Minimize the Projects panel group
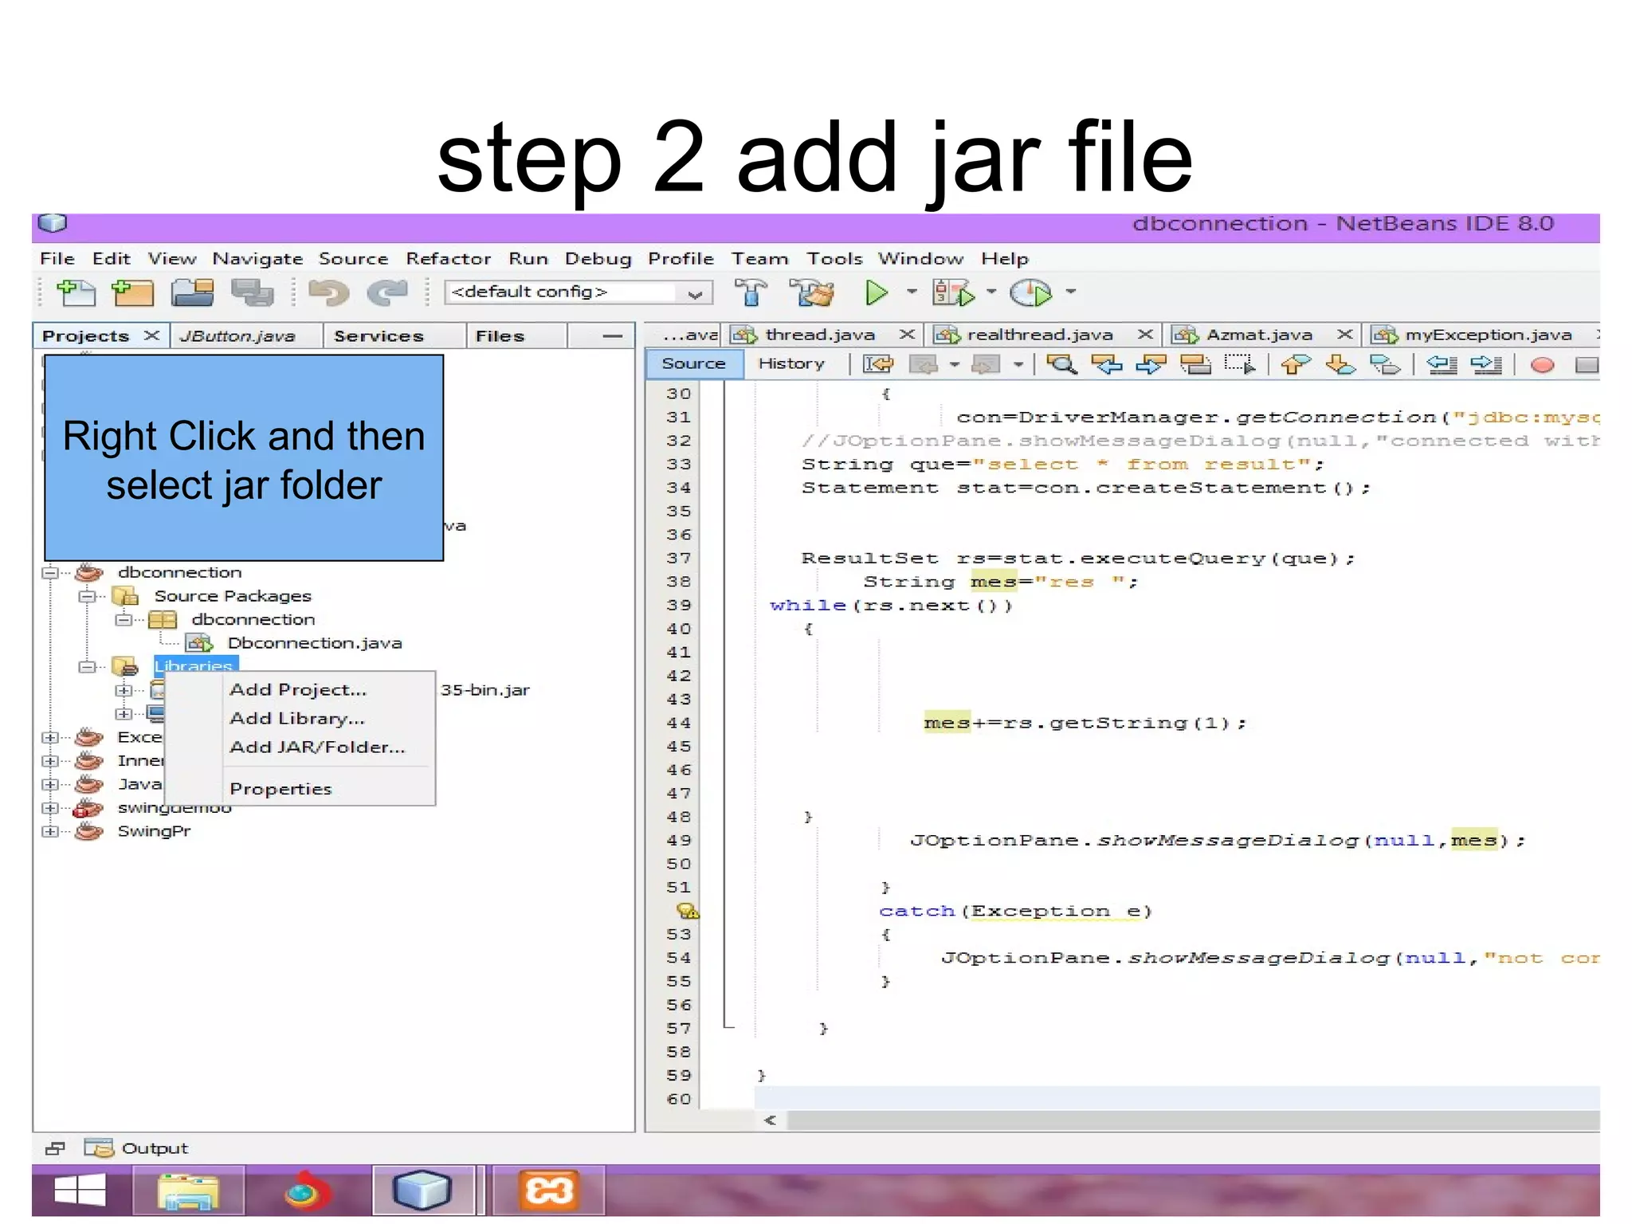This screenshot has width=1632, height=1224. click(612, 336)
